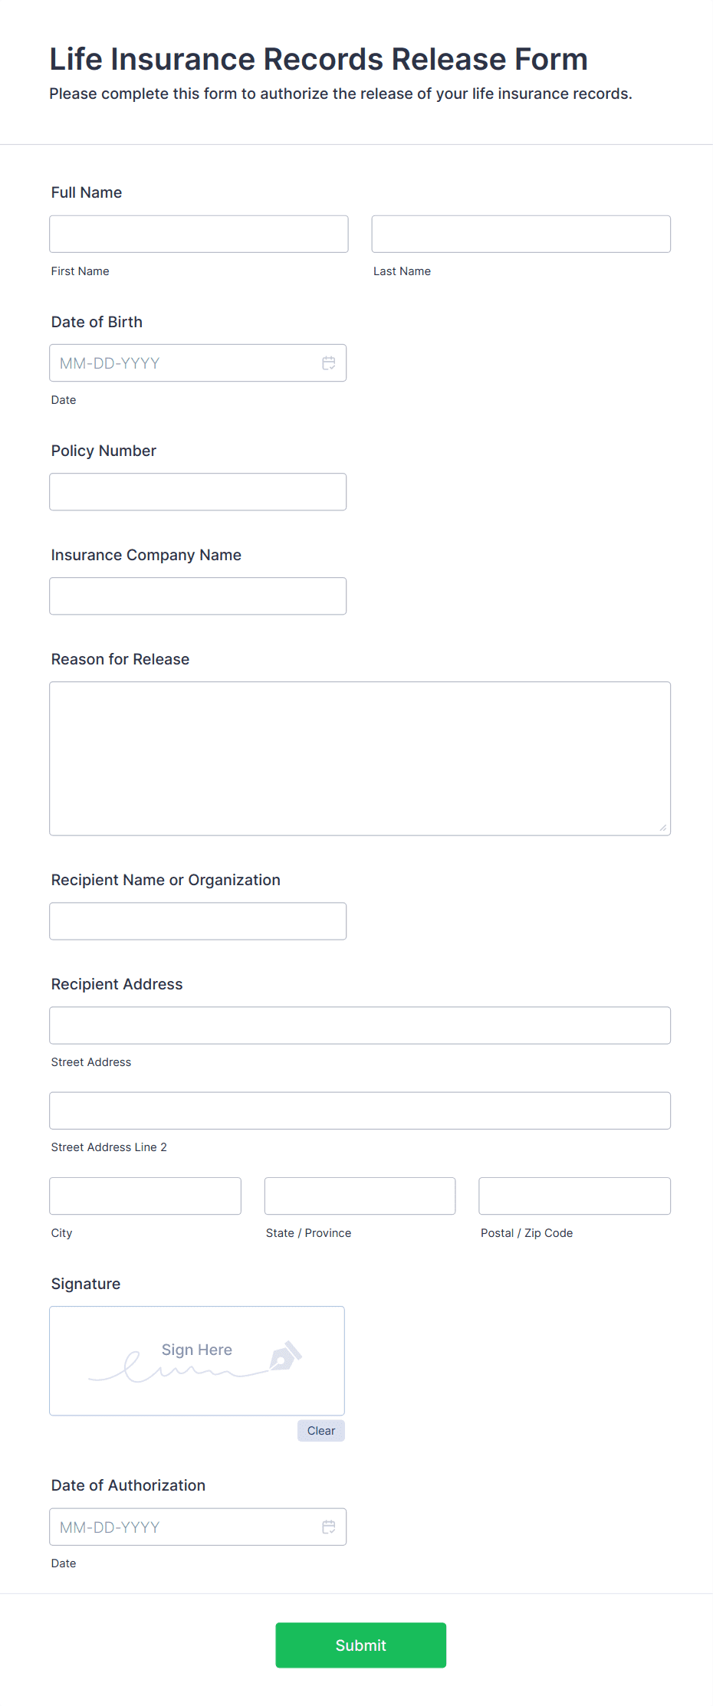Select the State / Province field
This screenshot has height=1706, width=713.
(359, 1196)
